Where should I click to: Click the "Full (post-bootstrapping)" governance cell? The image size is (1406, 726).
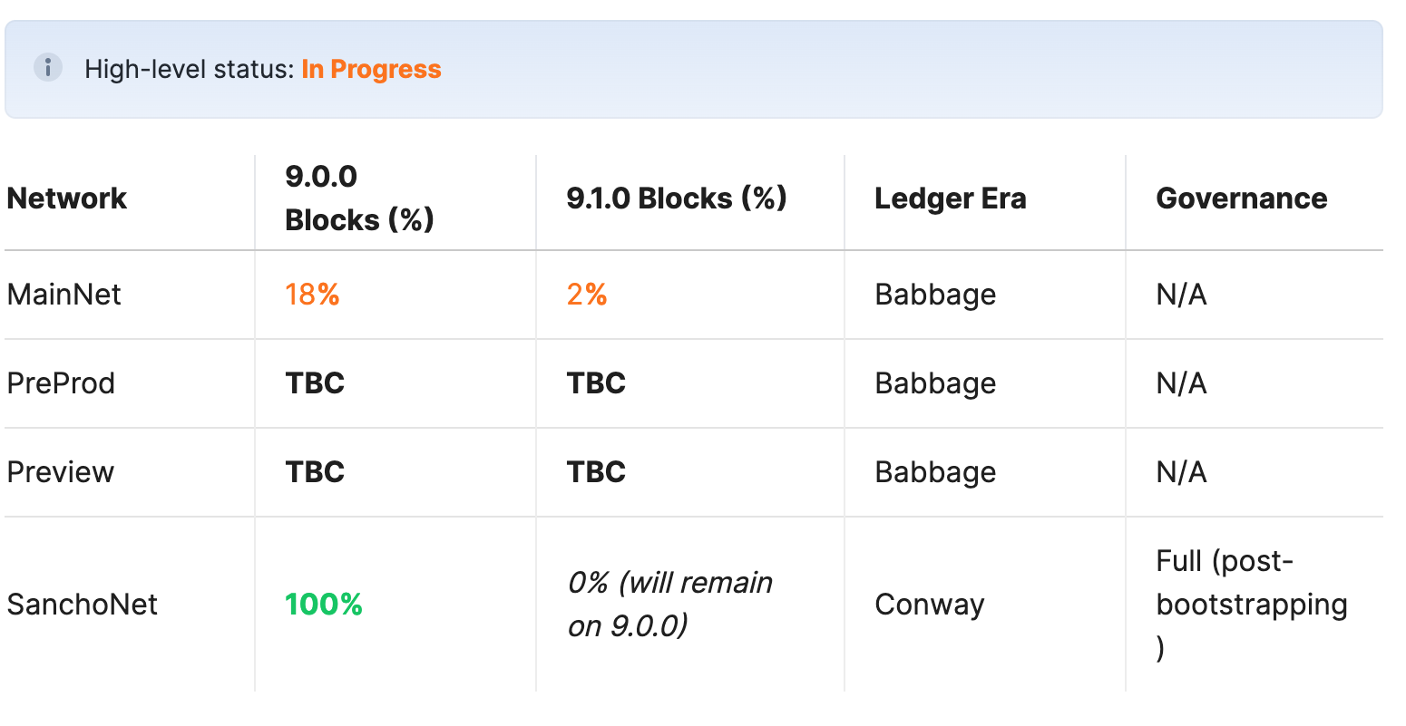point(1251,605)
